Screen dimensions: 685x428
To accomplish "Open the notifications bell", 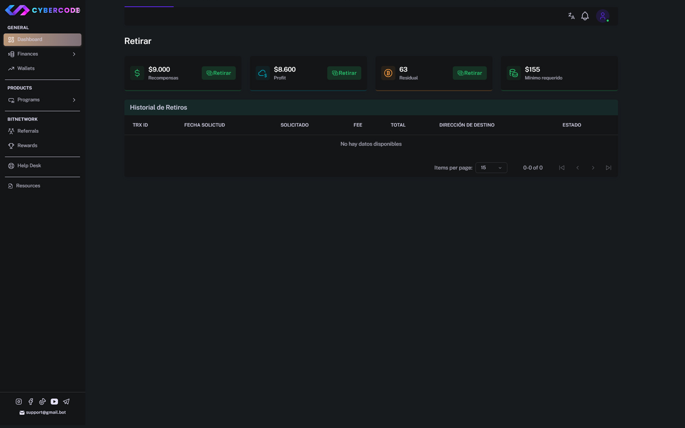I will tap(585, 16).
